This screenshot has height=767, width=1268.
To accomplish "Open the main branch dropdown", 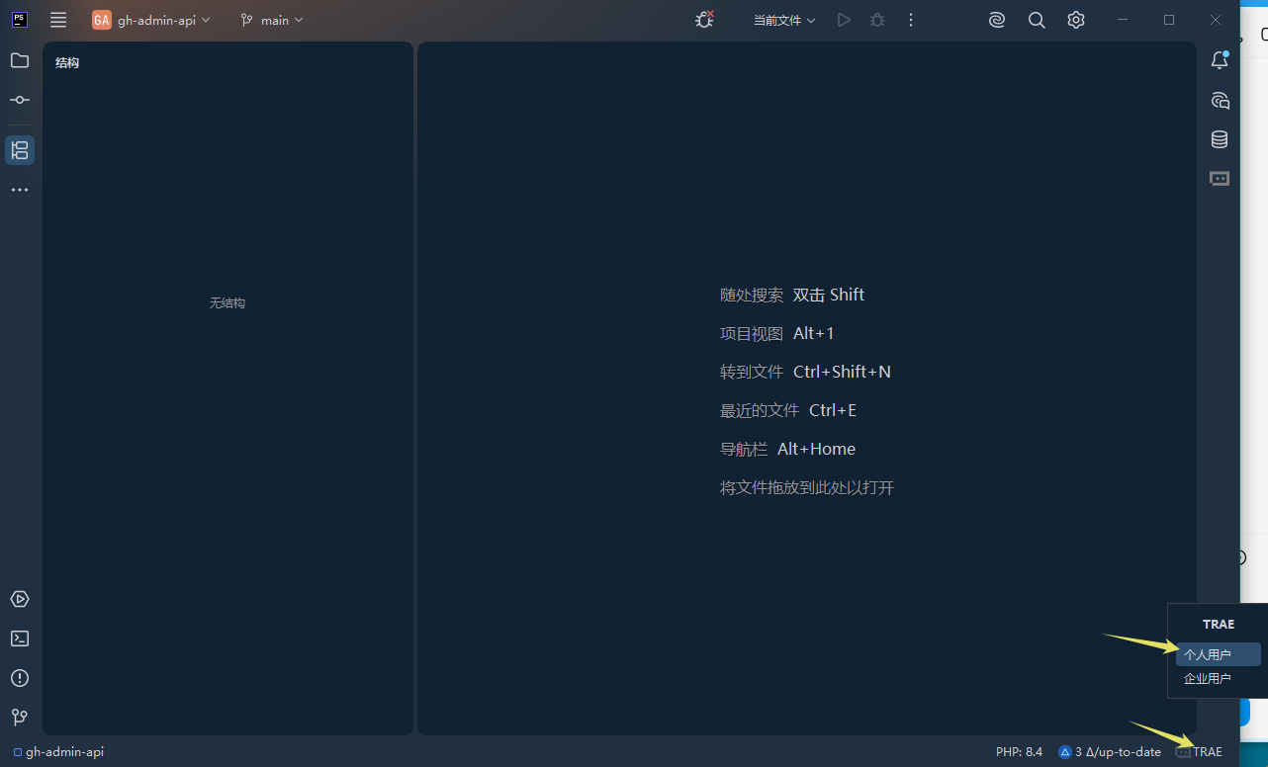I will (x=272, y=20).
